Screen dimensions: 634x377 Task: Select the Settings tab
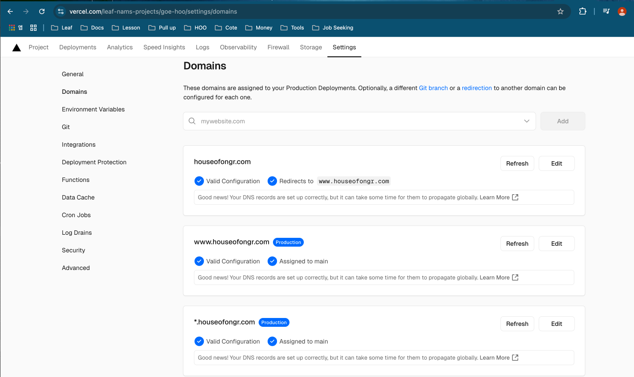click(344, 47)
